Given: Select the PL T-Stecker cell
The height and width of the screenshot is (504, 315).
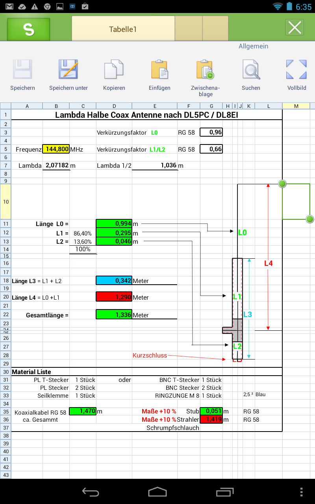Looking at the screenshot, I should tap(51, 380).
